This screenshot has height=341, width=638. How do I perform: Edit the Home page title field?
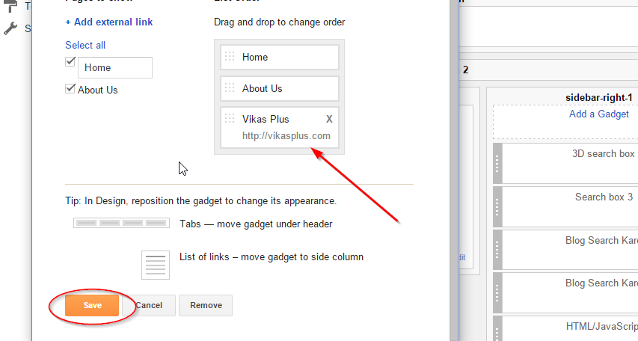[x=115, y=67]
